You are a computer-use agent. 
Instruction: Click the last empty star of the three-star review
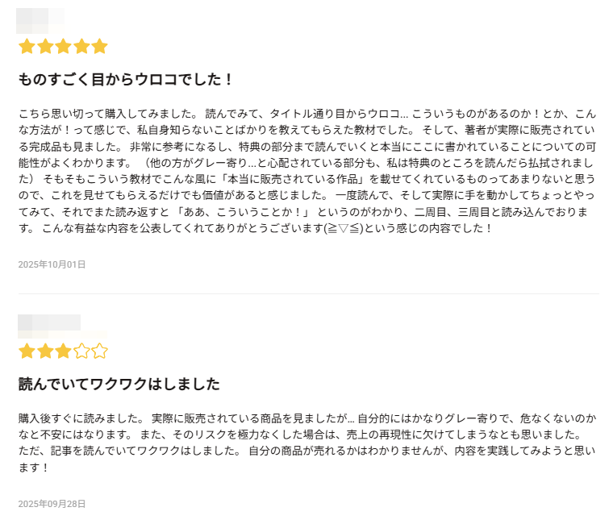click(x=99, y=351)
